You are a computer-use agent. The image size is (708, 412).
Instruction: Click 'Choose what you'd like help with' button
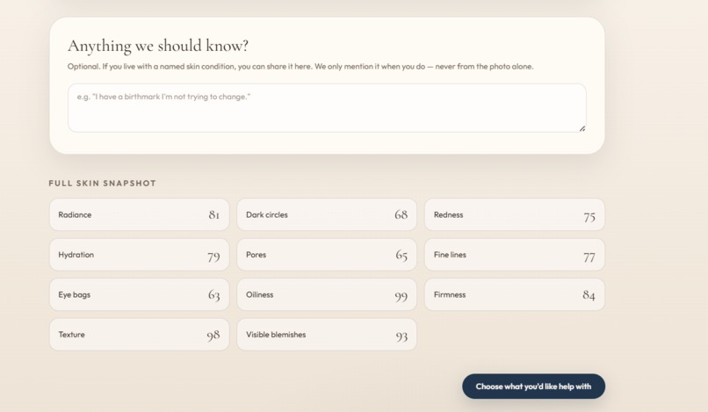[533, 387]
